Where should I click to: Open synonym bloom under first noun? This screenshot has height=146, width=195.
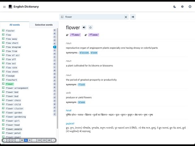tap(94, 53)
